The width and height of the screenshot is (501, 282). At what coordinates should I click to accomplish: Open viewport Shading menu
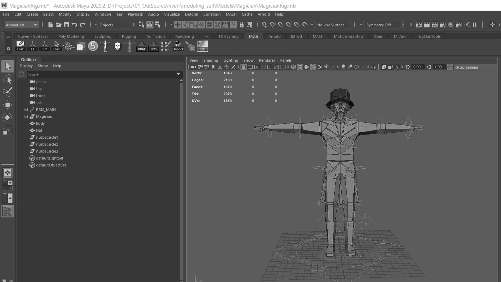click(x=211, y=60)
